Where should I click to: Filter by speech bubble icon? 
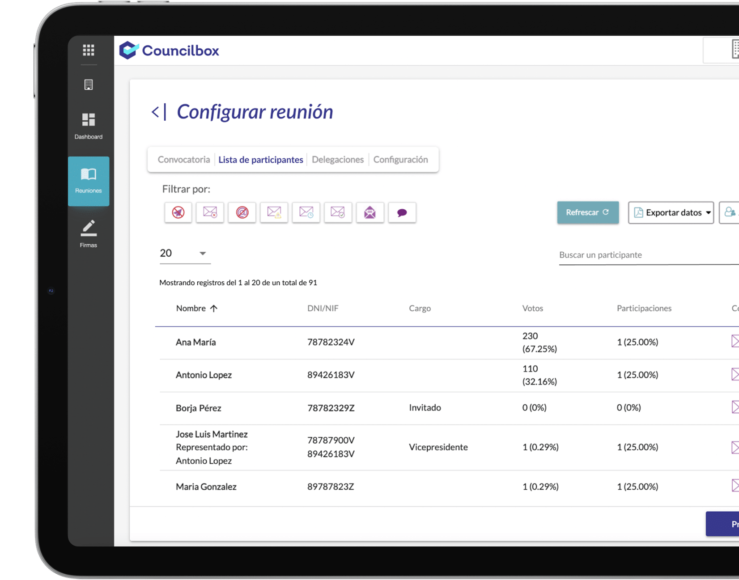[x=402, y=212]
